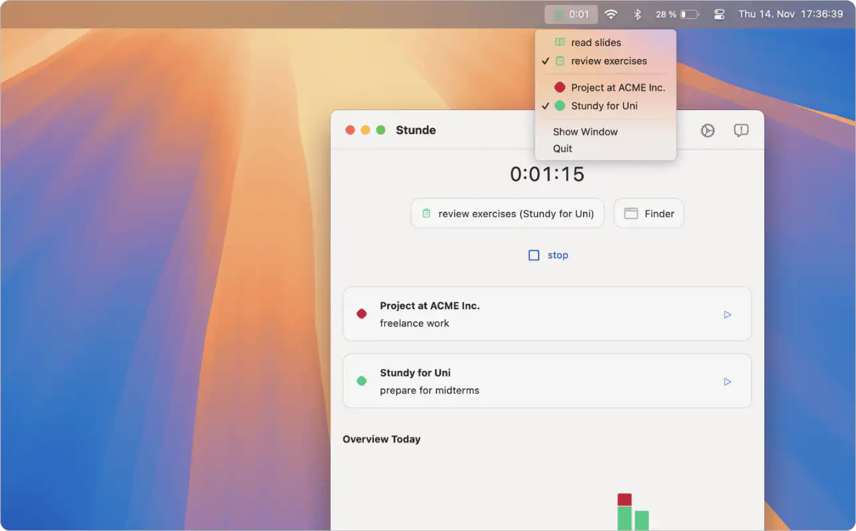Image resolution: width=856 pixels, height=531 pixels.
Task: Click 'freelance work' description text
Action: pos(414,323)
